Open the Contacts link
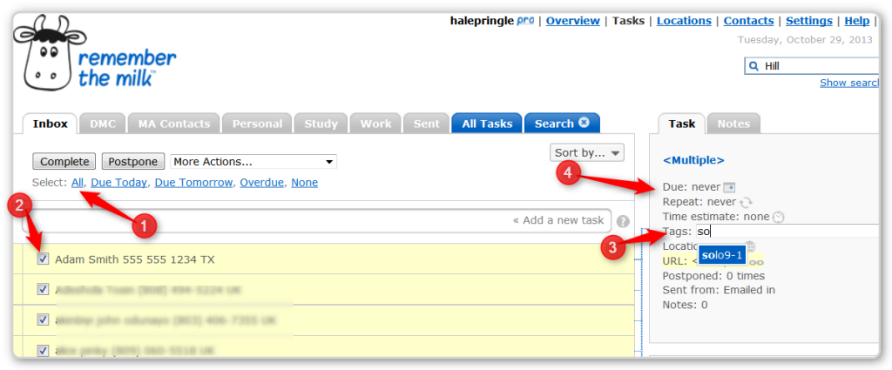Image resolution: width=892 pixels, height=370 pixels. [x=748, y=21]
